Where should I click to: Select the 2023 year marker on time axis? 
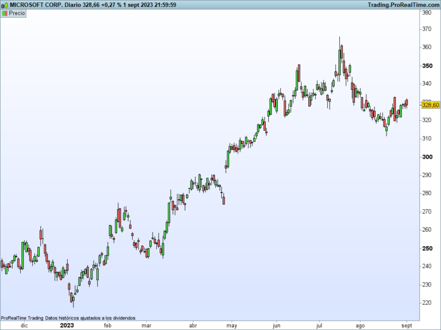coord(67,325)
